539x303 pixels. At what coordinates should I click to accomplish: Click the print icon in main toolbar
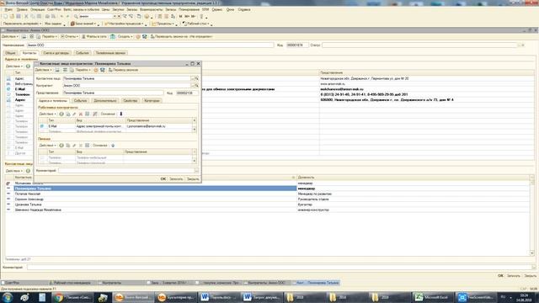[47, 16]
